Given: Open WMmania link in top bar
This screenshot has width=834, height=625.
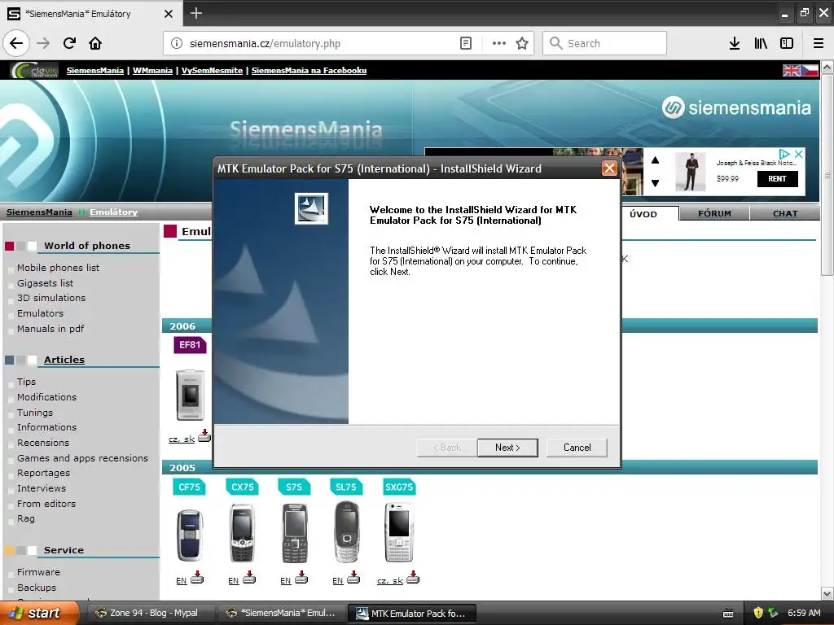Looking at the screenshot, I should point(152,70).
